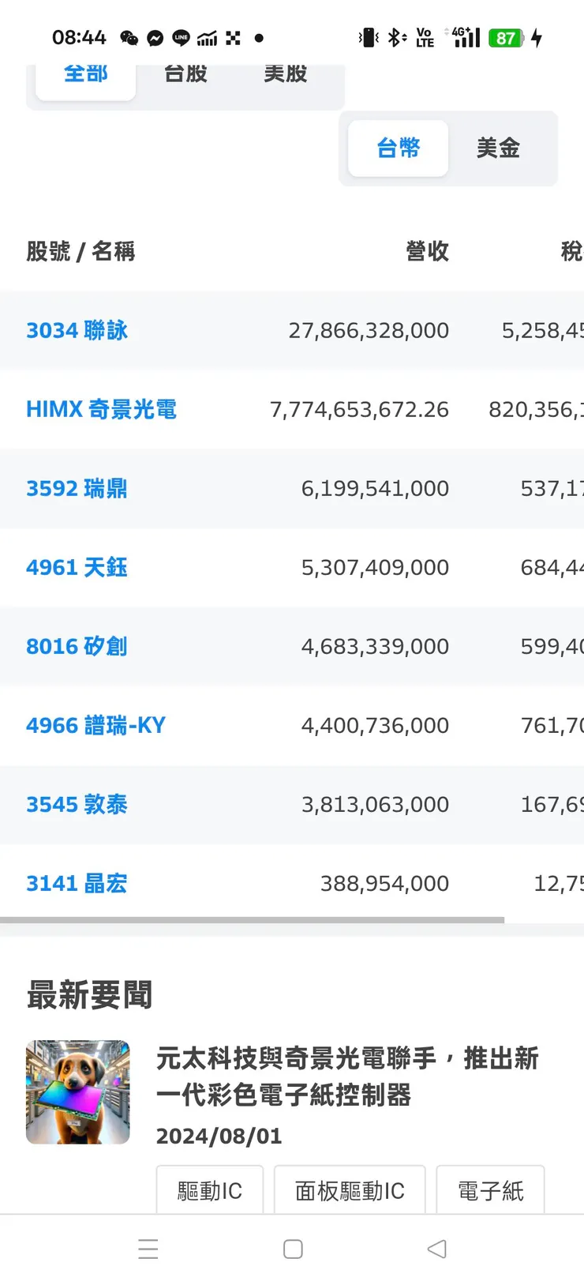This screenshot has width=584, height=1285.
Task: Switch currency to 台幣
Action: (x=399, y=148)
